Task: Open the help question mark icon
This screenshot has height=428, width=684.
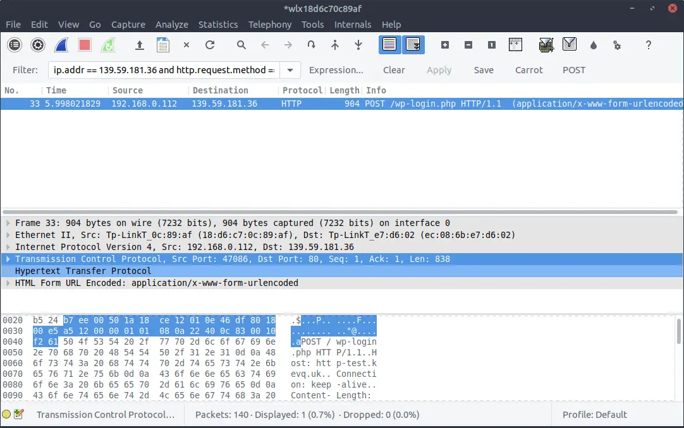Action: click(648, 45)
